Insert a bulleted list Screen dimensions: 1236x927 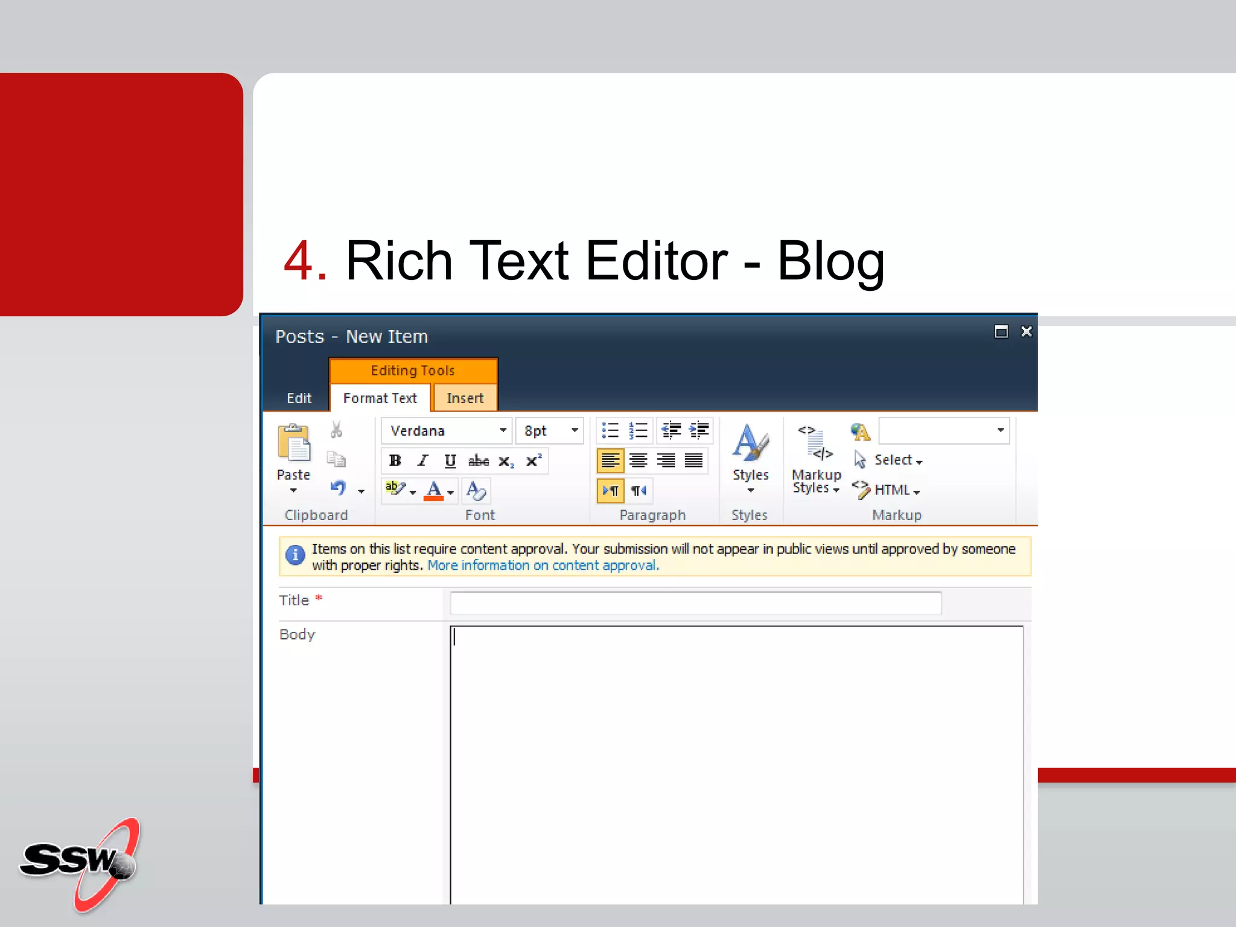pyautogui.click(x=610, y=430)
